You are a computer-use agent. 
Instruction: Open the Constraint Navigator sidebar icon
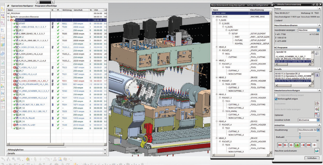3,16
